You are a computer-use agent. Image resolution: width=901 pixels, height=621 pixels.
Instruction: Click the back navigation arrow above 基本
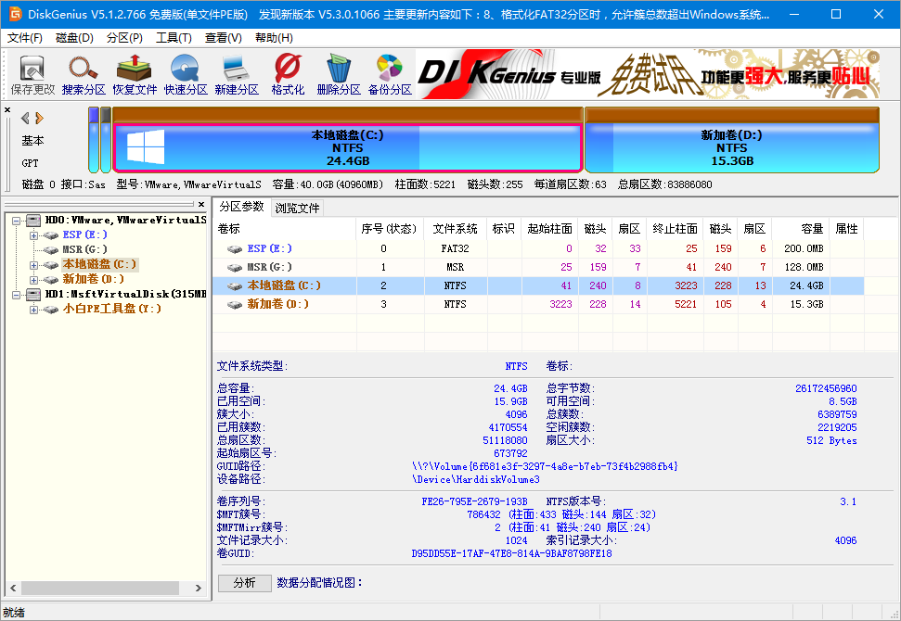tap(23, 118)
